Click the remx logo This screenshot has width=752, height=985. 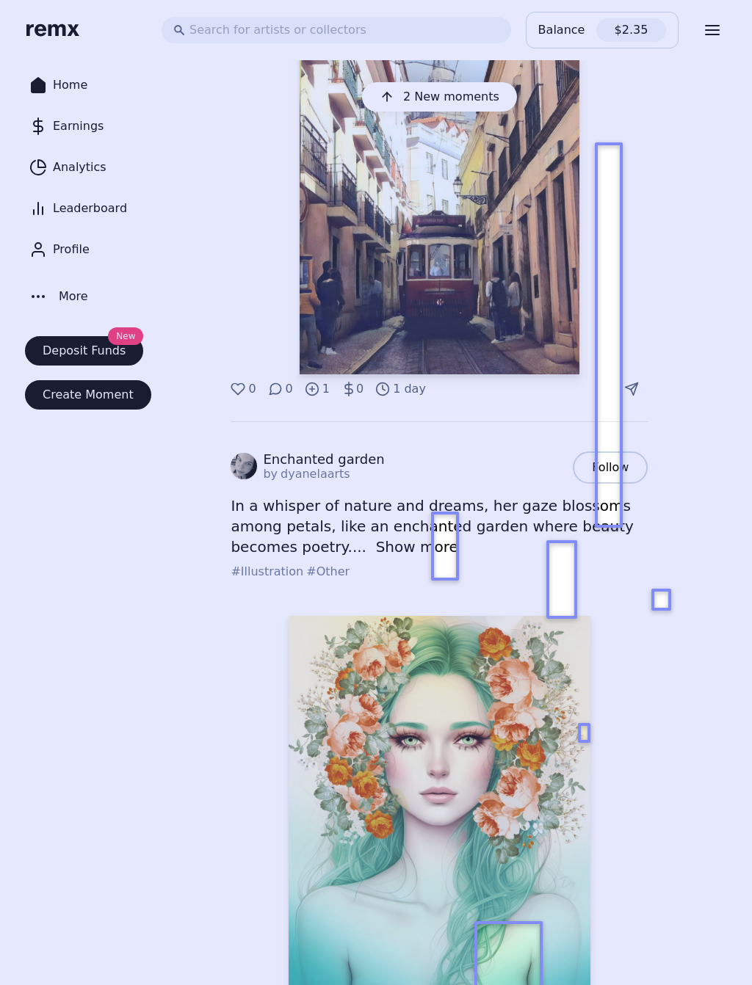pos(52,29)
